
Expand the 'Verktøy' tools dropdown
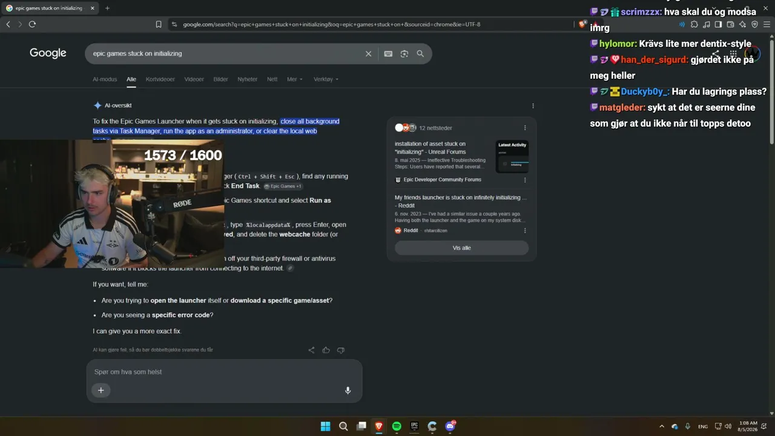point(326,79)
